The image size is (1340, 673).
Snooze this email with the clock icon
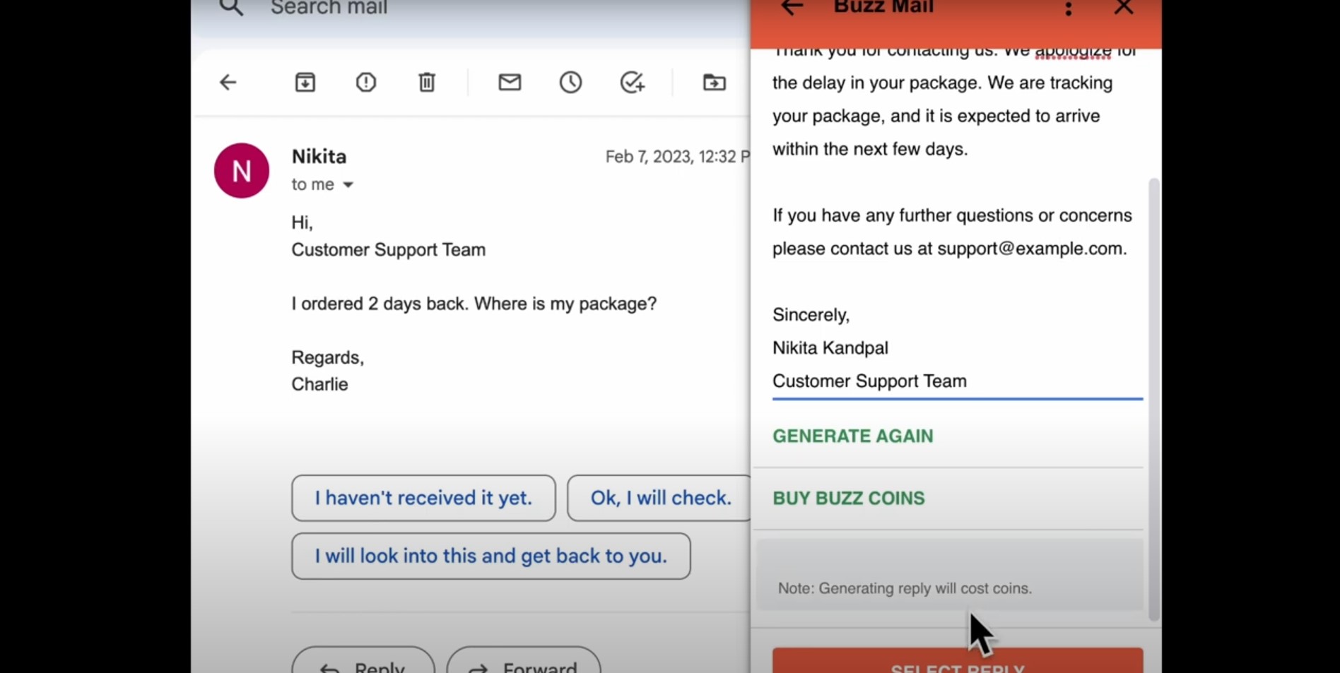click(570, 83)
